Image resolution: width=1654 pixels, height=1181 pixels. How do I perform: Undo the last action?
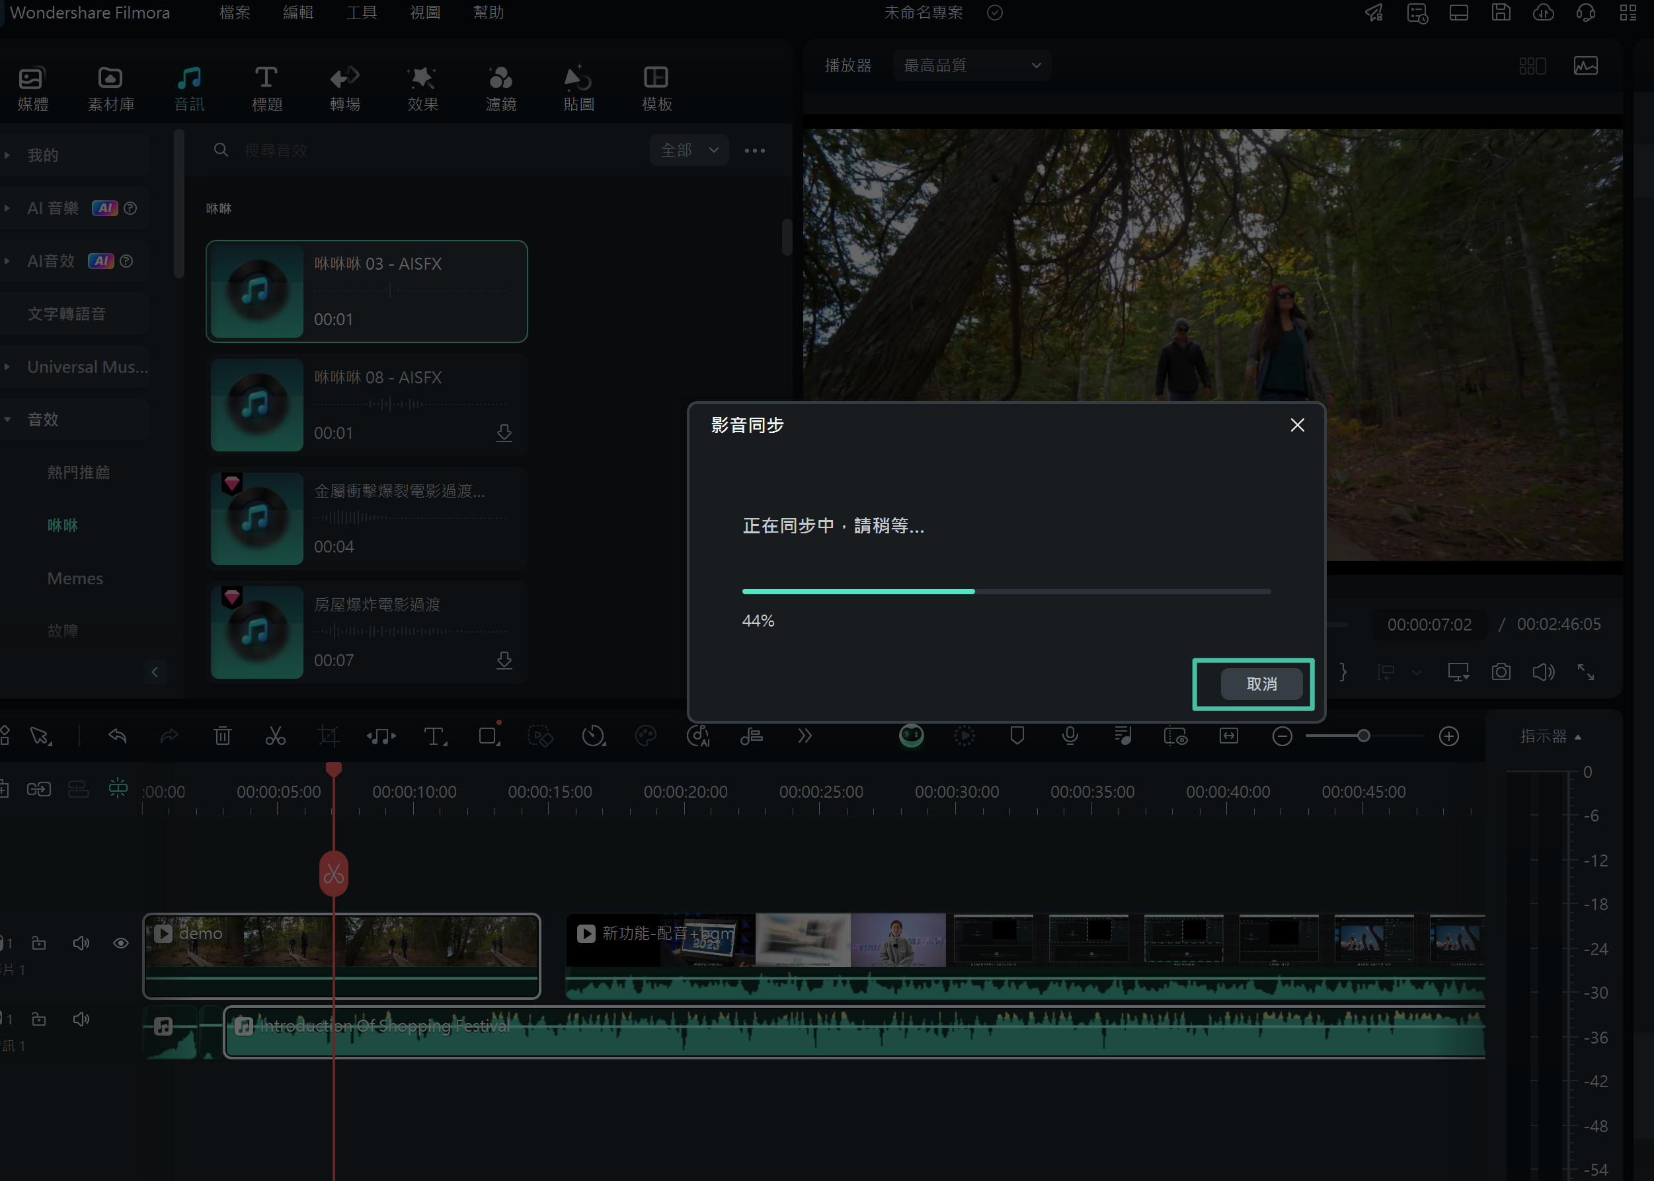pos(117,736)
